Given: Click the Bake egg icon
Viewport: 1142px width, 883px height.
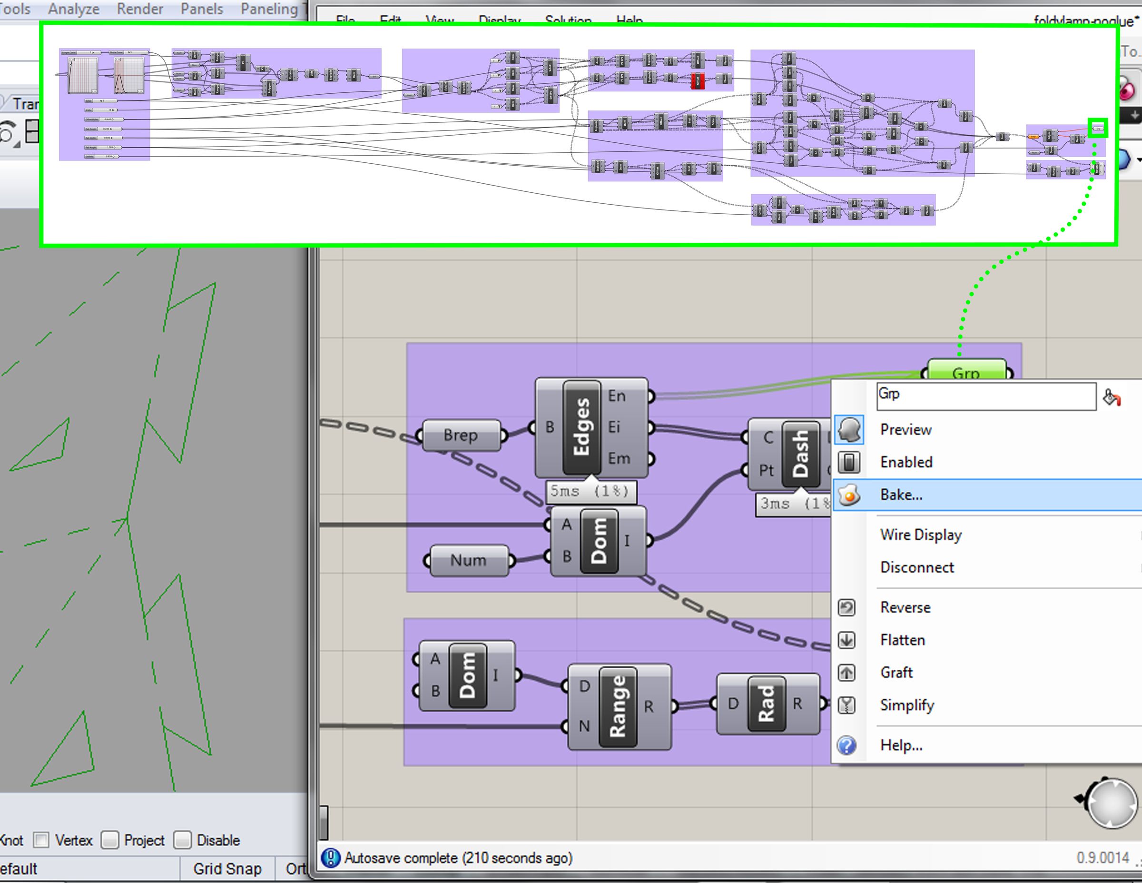Looking at the screenshot, I should [x=849, y=494].
